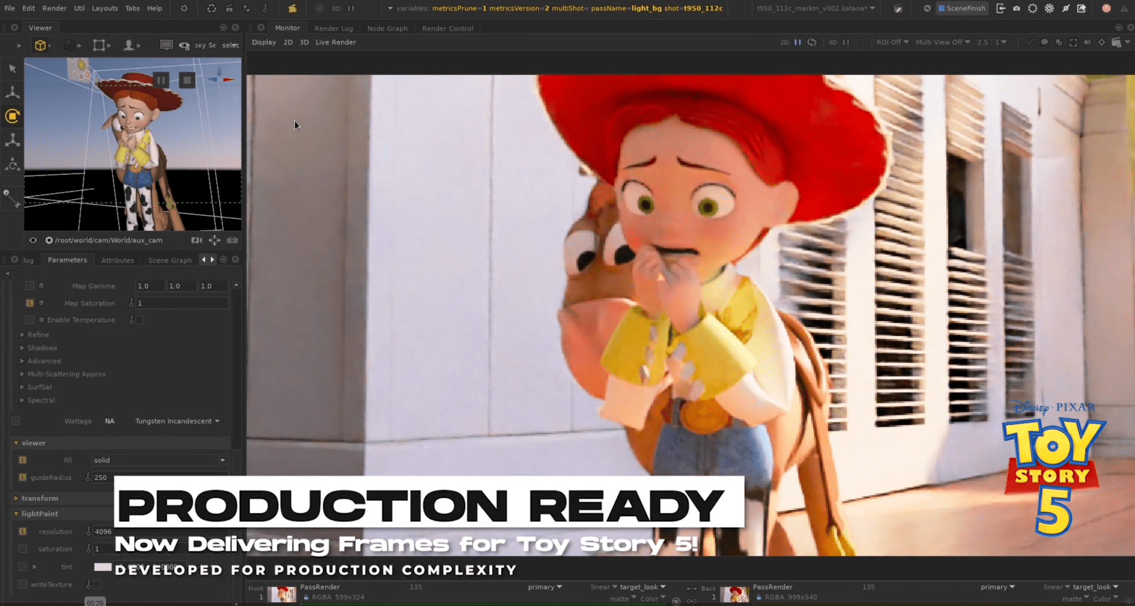This screenshot has height=606, width=1135.
Task: Toggle the writeTexture checkbox
Action: (x=96, y=584)
